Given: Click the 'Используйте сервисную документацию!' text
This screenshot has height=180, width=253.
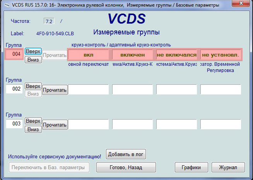Looking at the screenshot, I should (55, 156).
